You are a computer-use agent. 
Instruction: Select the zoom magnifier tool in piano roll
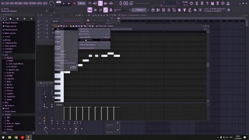(x=90, y=26)
